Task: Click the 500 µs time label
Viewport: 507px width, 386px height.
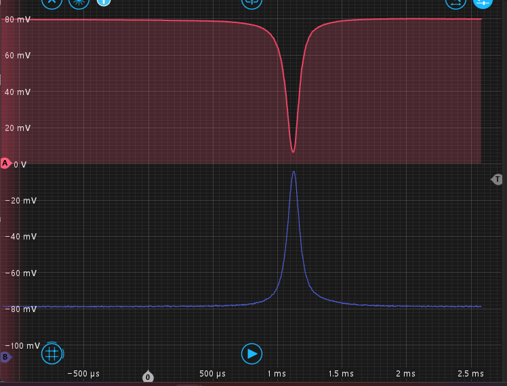Action: point(212,374)
